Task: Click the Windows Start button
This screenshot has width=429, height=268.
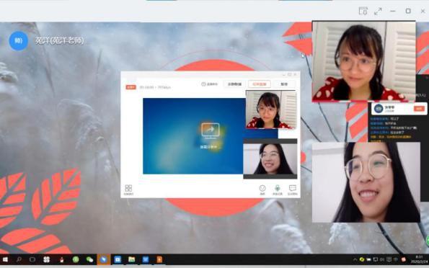Action: (5, 259)
